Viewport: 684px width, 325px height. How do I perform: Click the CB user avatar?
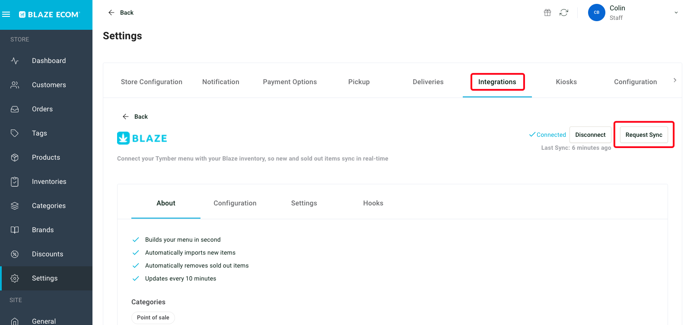pos(597,13)
